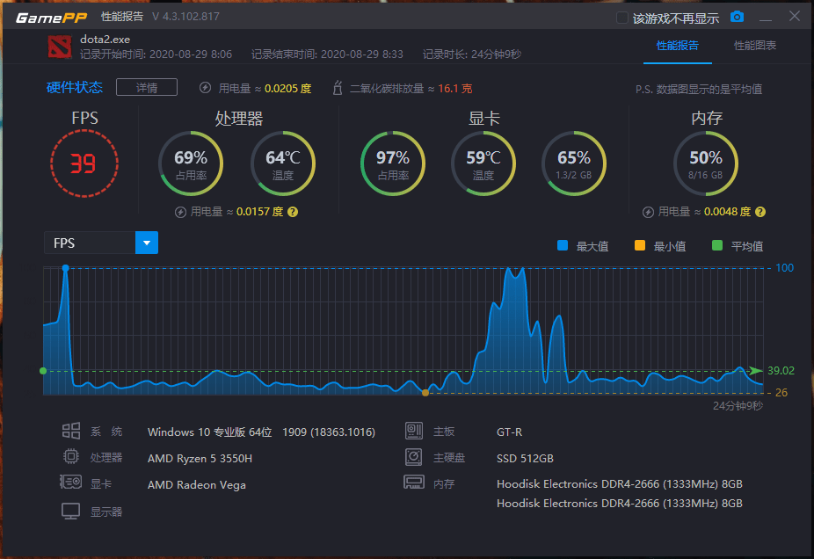Click the FPS 39 red gauge
The width and height of the screenshot is (814, 559).
coord(84,163)
